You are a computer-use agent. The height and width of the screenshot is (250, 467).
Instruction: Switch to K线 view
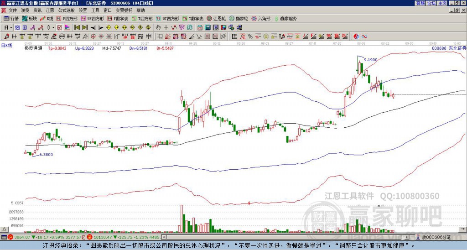point(47,18)
